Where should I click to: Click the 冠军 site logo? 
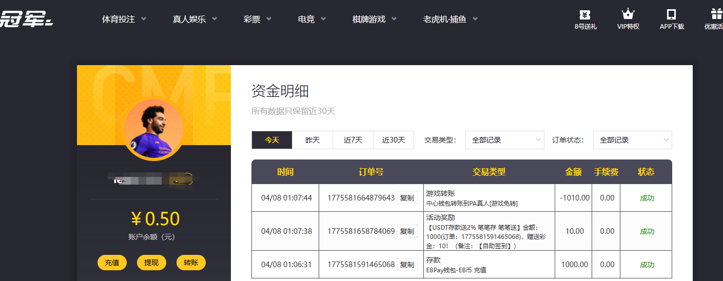click(x=27, y=19)
